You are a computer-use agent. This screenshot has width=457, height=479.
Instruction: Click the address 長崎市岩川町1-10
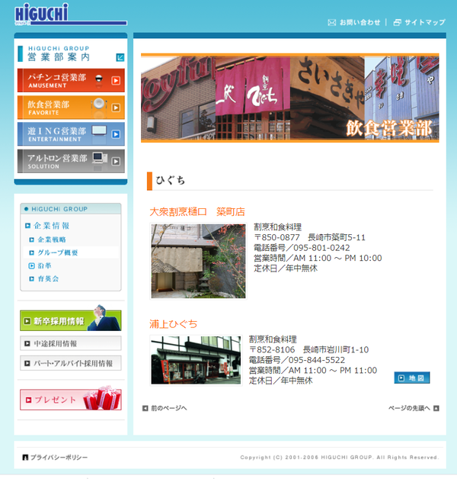pyautogui.click(x=336, y=350)
